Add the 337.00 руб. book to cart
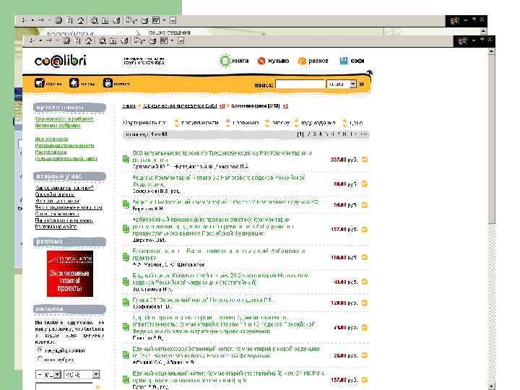Viewport: 520px width, 390px height. [x=365, y=160]
